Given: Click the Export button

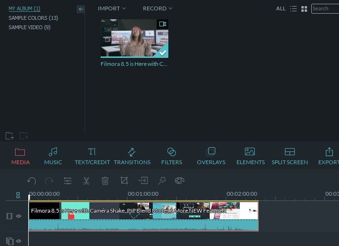Looking at the screenshot, I should pos(328,157).
